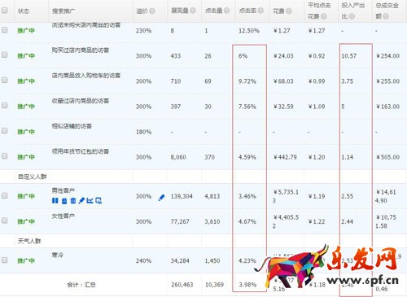
Task: Click audience name 男性客户
Action: pos(63,190)
